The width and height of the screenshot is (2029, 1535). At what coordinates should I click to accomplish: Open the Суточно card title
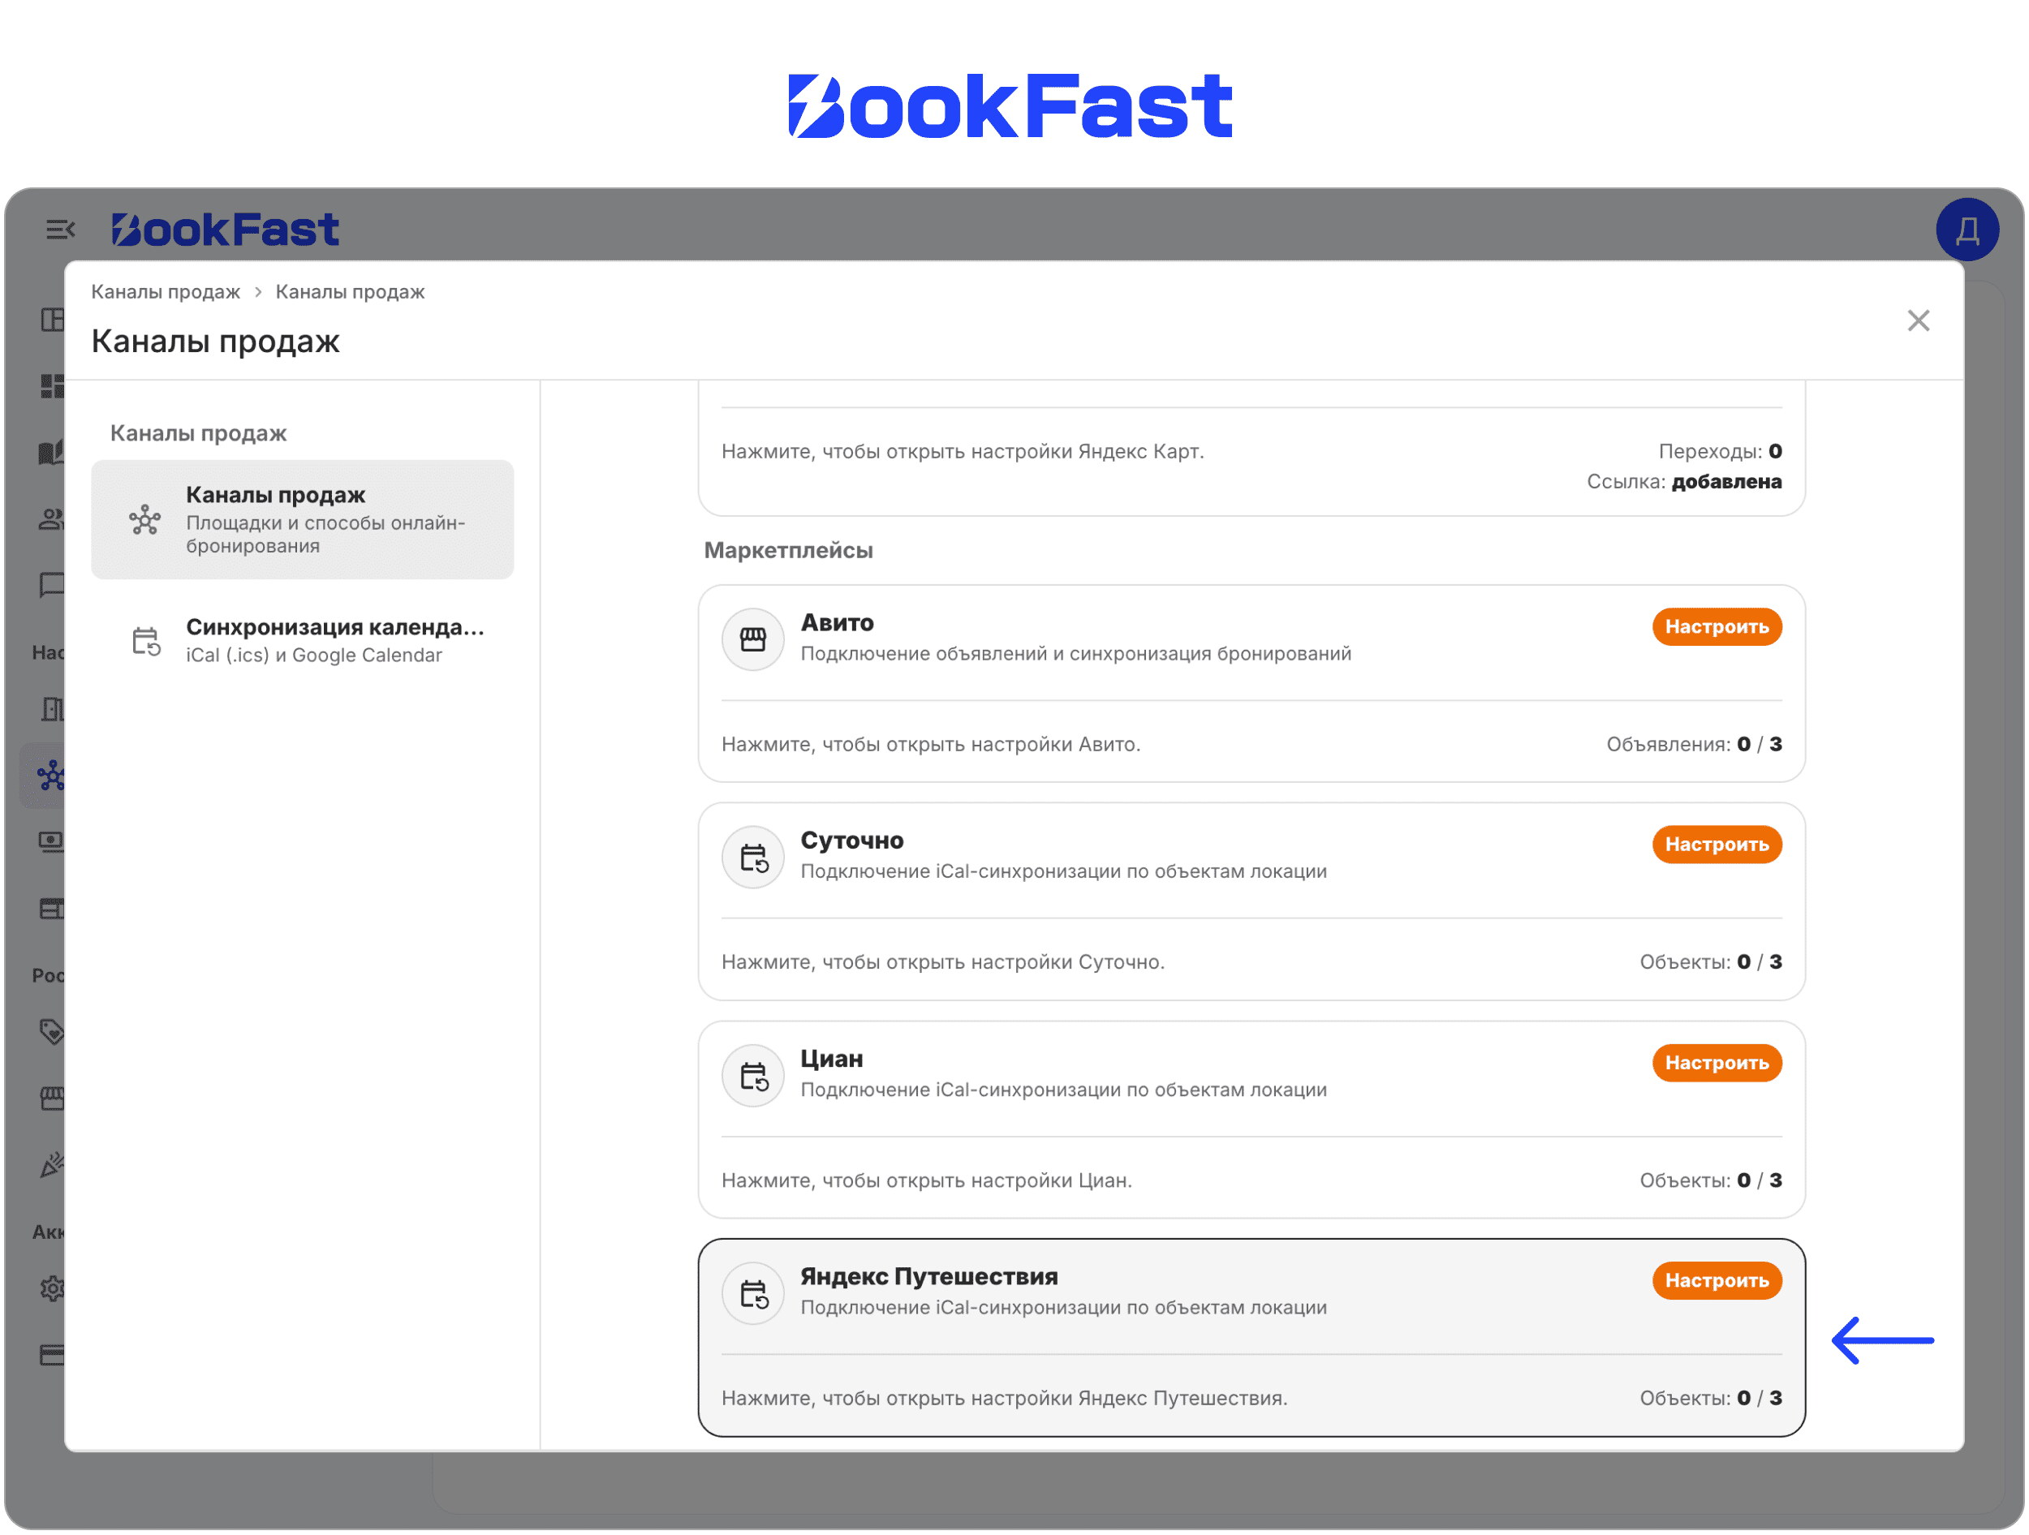coord(851,840)
